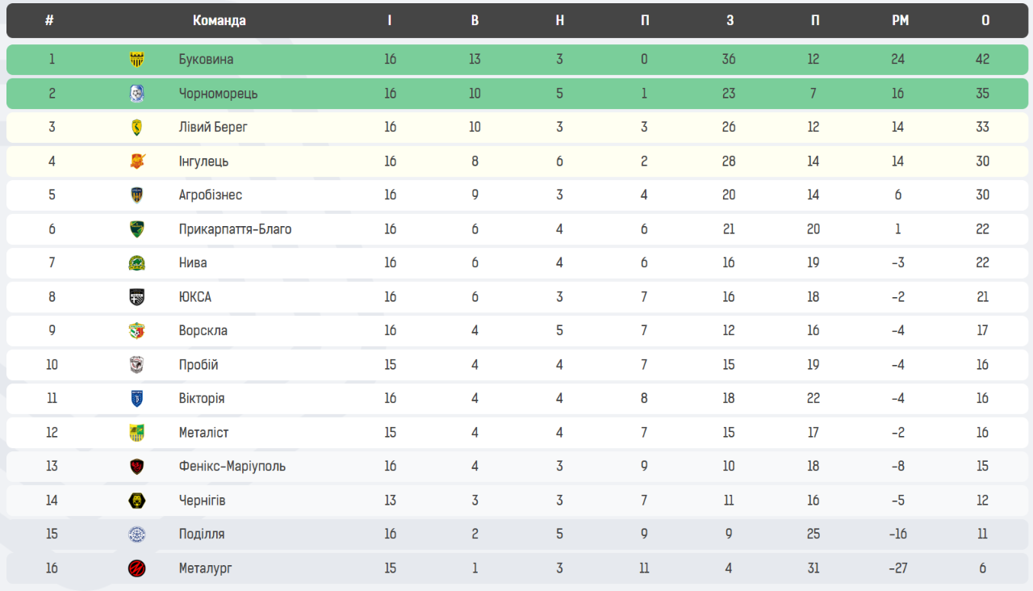
Task: Click the Нива team logo
Action: [137, 263]
